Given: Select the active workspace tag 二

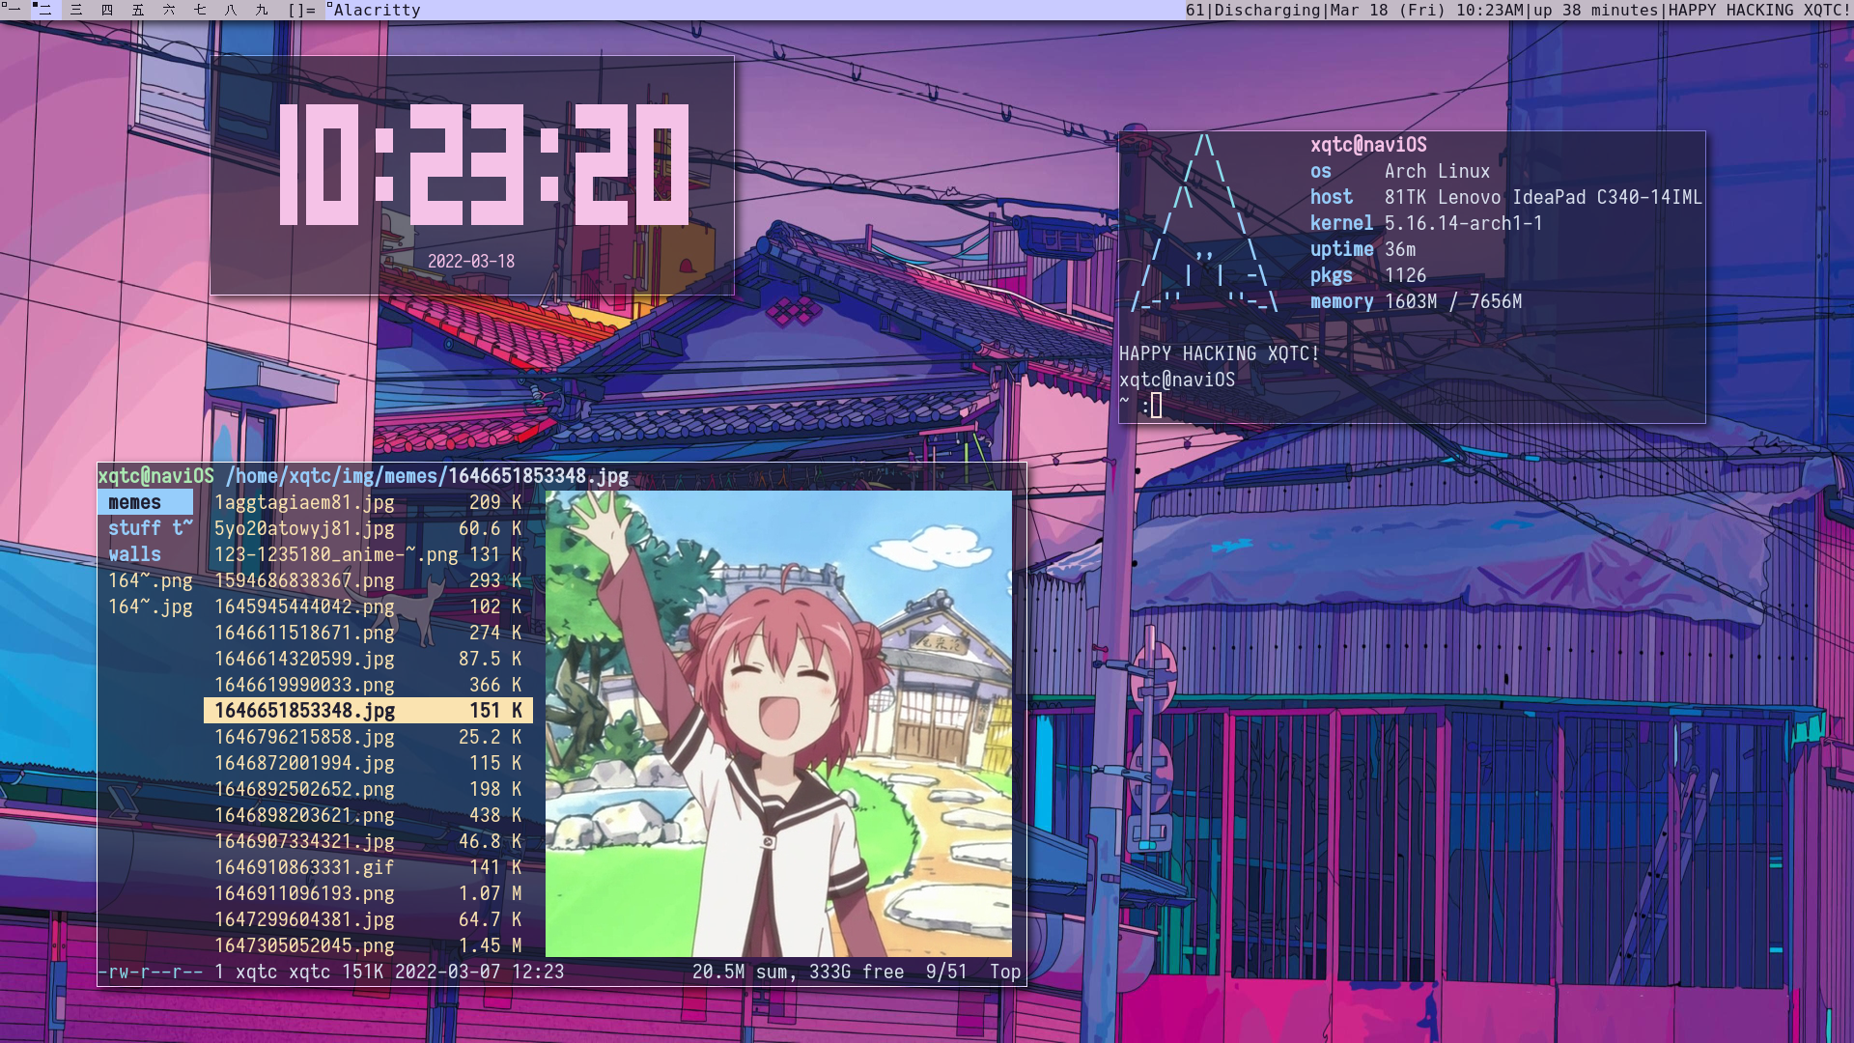Looking at the screenshot, I should (44, 10).
